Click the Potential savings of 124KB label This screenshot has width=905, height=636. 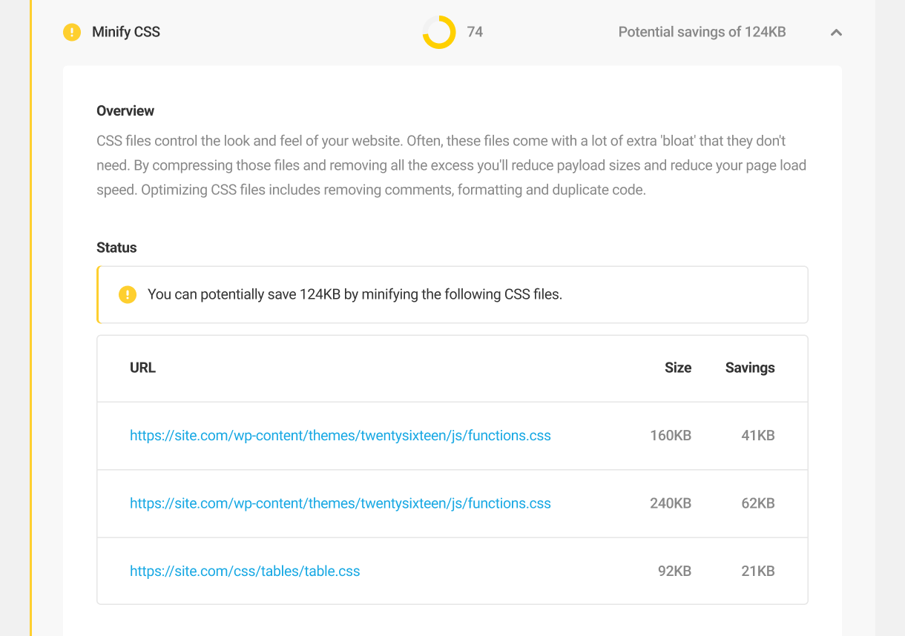(x=702, y=32)
